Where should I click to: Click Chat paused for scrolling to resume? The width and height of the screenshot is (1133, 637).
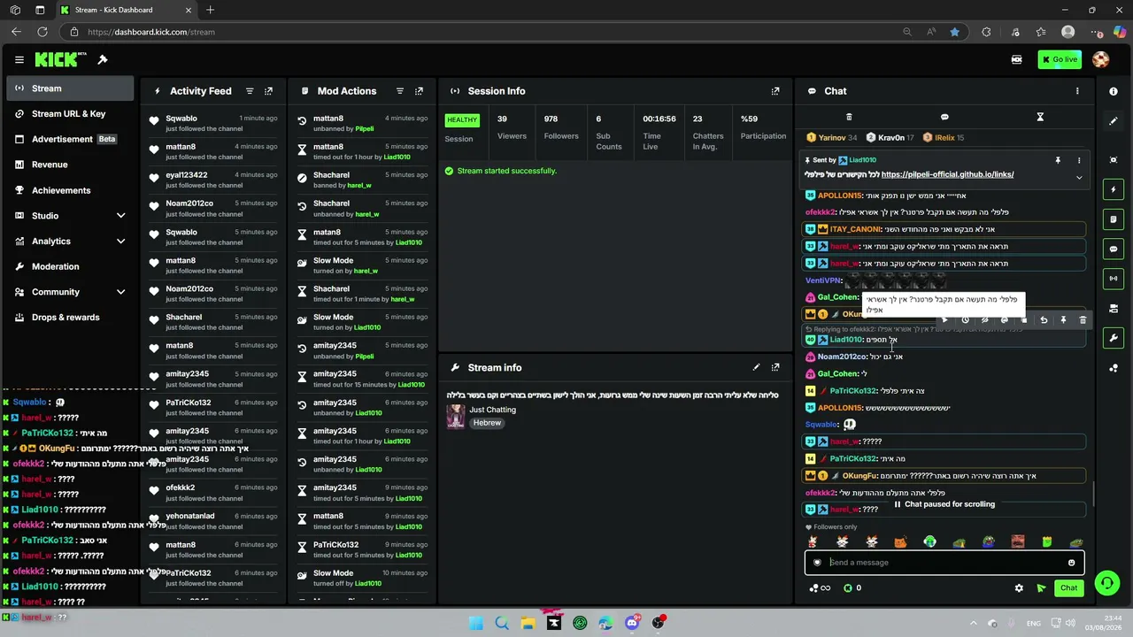point(944,504)
